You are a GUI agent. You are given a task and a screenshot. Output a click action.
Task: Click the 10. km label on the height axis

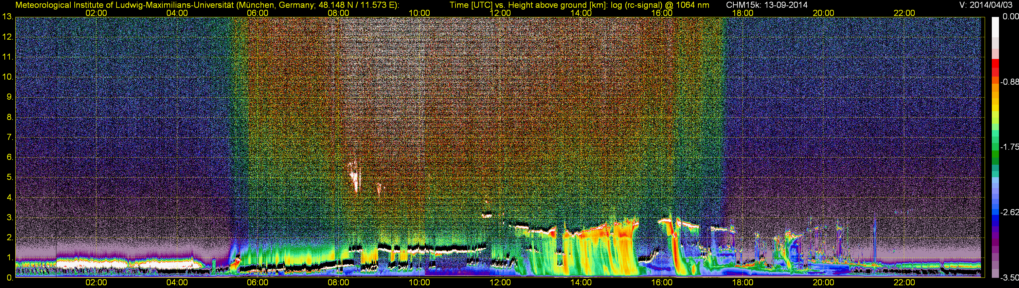8,77
